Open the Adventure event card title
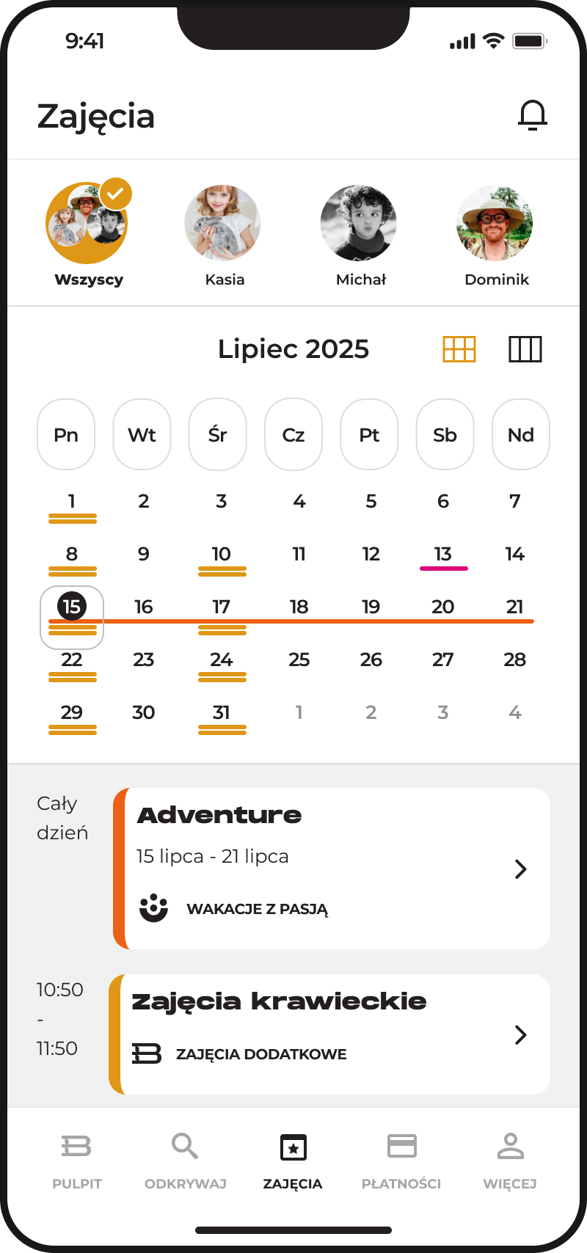Image resolution: width=587 pixels, height=1253 pixels. tap(219, 815)
